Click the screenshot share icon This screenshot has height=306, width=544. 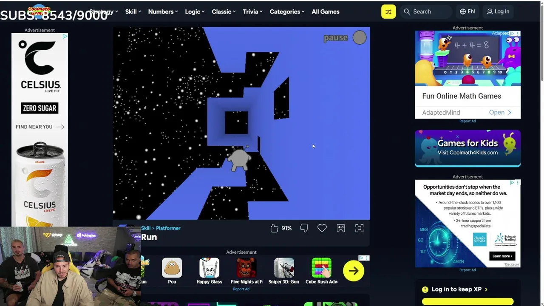tap(341, 228)
